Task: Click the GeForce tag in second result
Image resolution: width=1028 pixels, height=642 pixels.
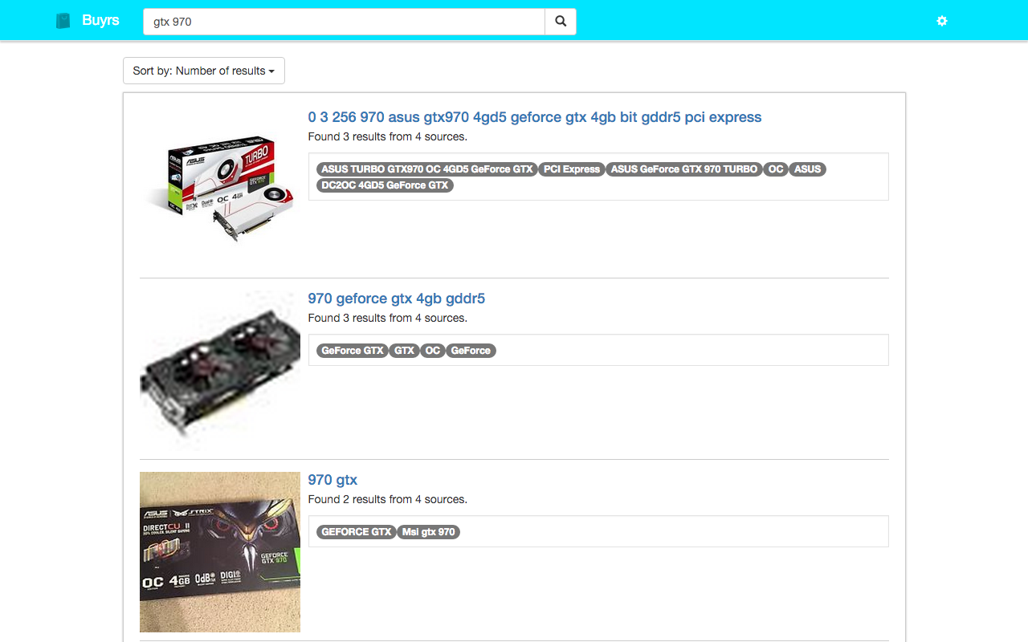Action: (471, 351)
